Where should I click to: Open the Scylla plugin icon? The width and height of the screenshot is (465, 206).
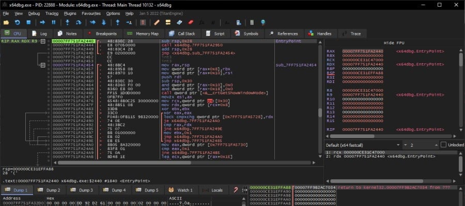click(143, 23)
